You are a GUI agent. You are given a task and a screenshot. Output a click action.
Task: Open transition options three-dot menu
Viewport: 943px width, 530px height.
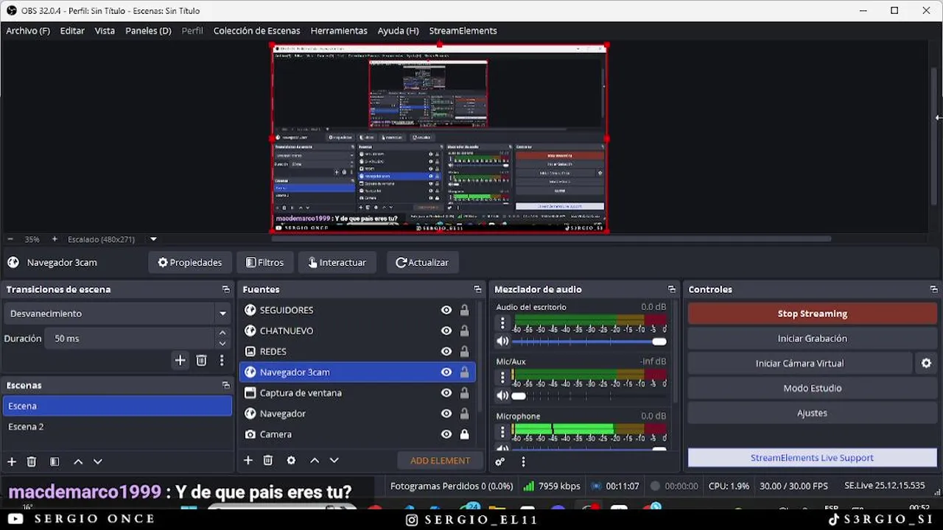[x=222, y=361]
